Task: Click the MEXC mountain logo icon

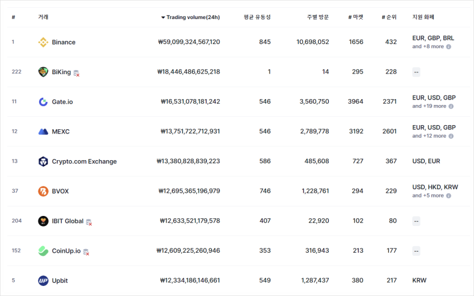Action: (43, 132)
